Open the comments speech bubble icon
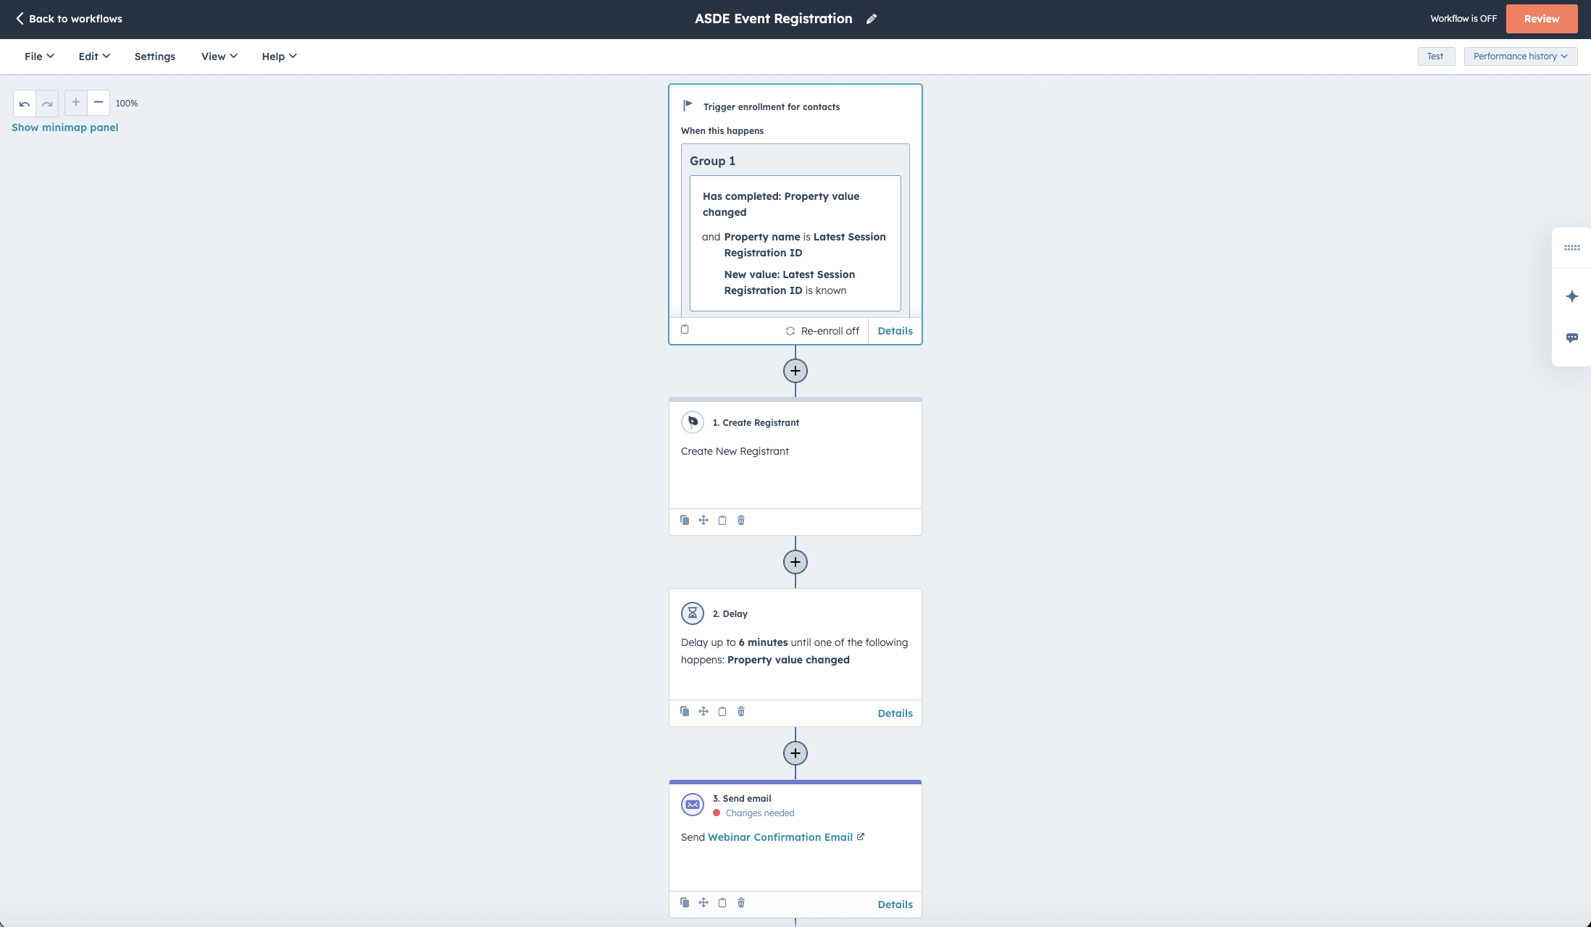The width and height of the screenshot is (1591, 927). (x=1571, y=337)
